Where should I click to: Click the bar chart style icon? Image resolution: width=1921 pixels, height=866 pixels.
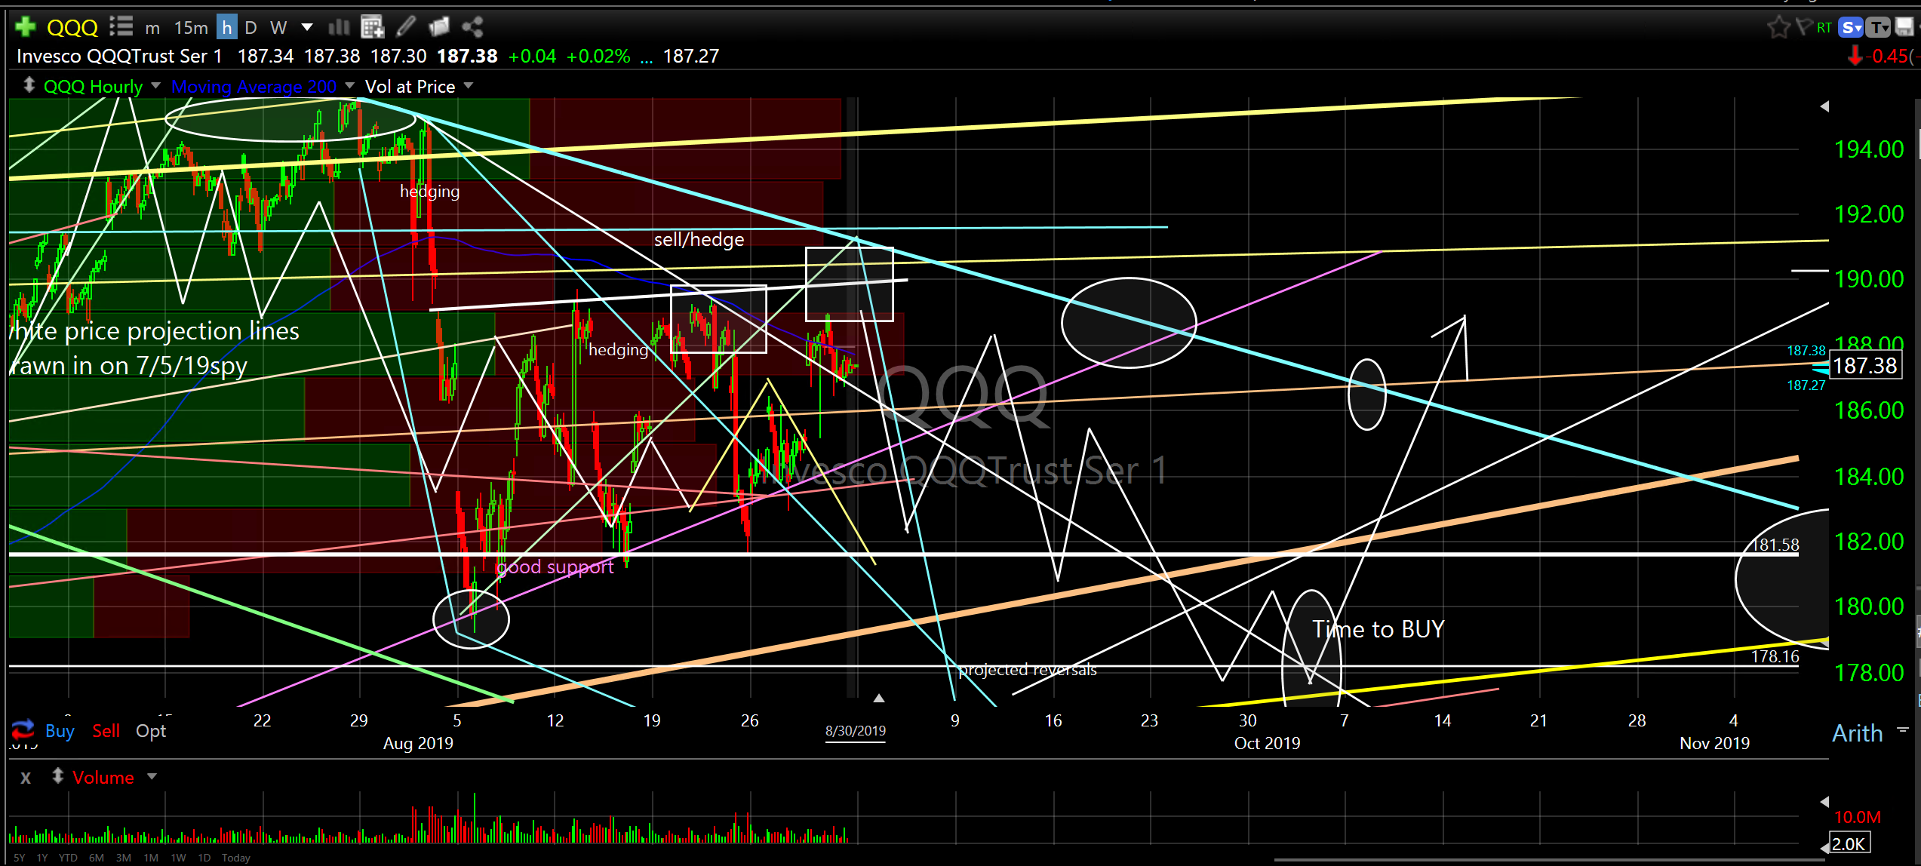click(339, 28)
